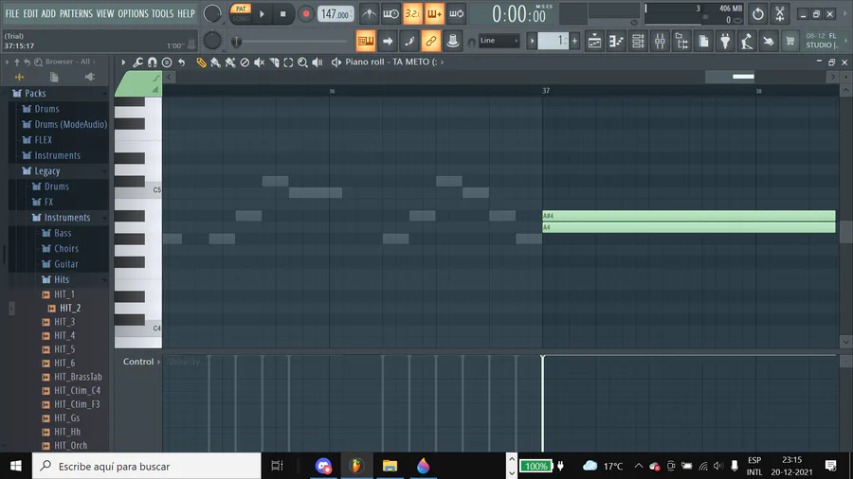The width and height of the screenshot is (853, 479).
Task: Open the tempo tapper icon
Action: tap(747, 41)
